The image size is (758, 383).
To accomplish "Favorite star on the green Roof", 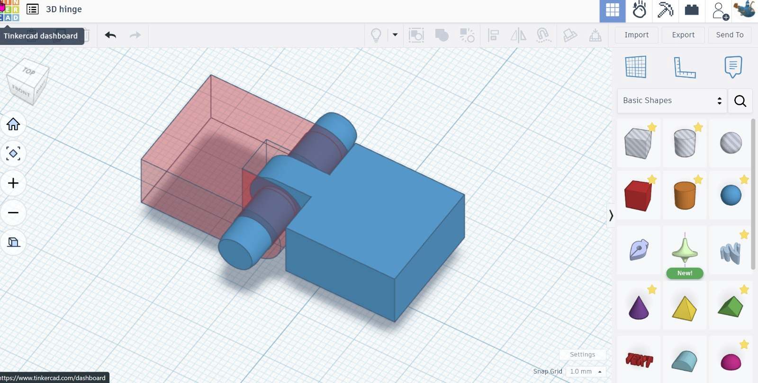I will point(744,289).
